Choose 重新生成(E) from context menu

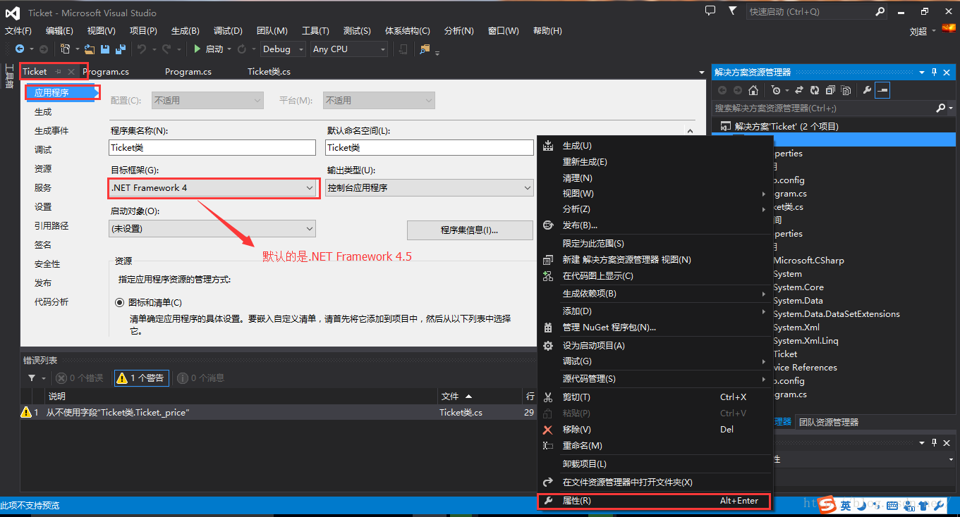click(x=655, y=162)
